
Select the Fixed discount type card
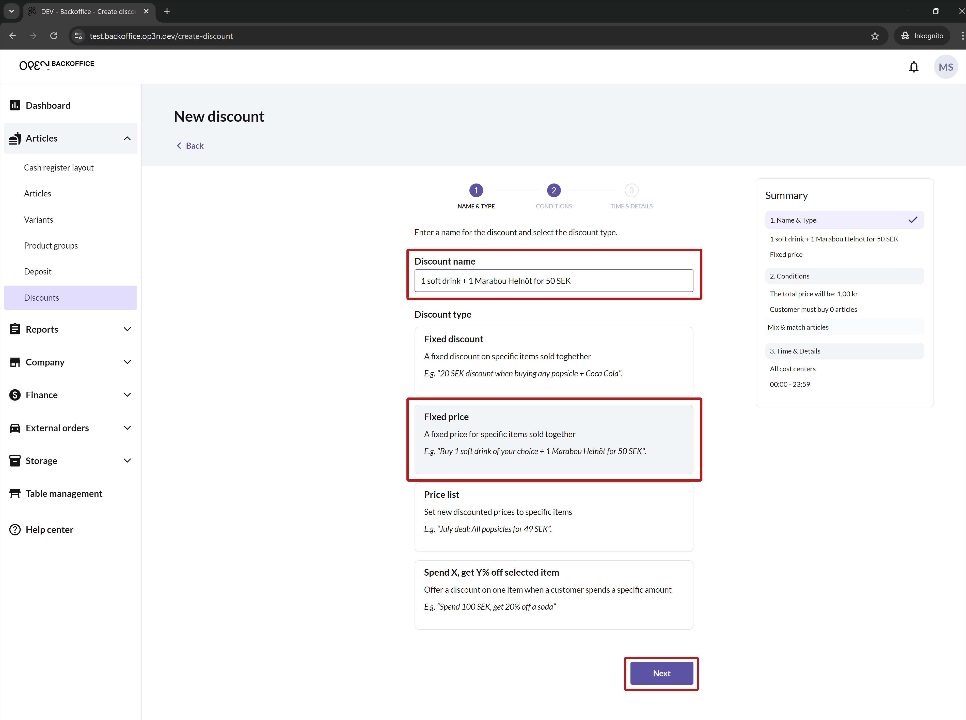pyautogui.click(x=553, y=361)
